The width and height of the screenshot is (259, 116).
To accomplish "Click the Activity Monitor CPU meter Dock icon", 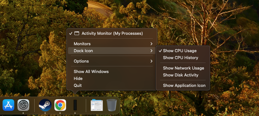I will click(75, 105).
